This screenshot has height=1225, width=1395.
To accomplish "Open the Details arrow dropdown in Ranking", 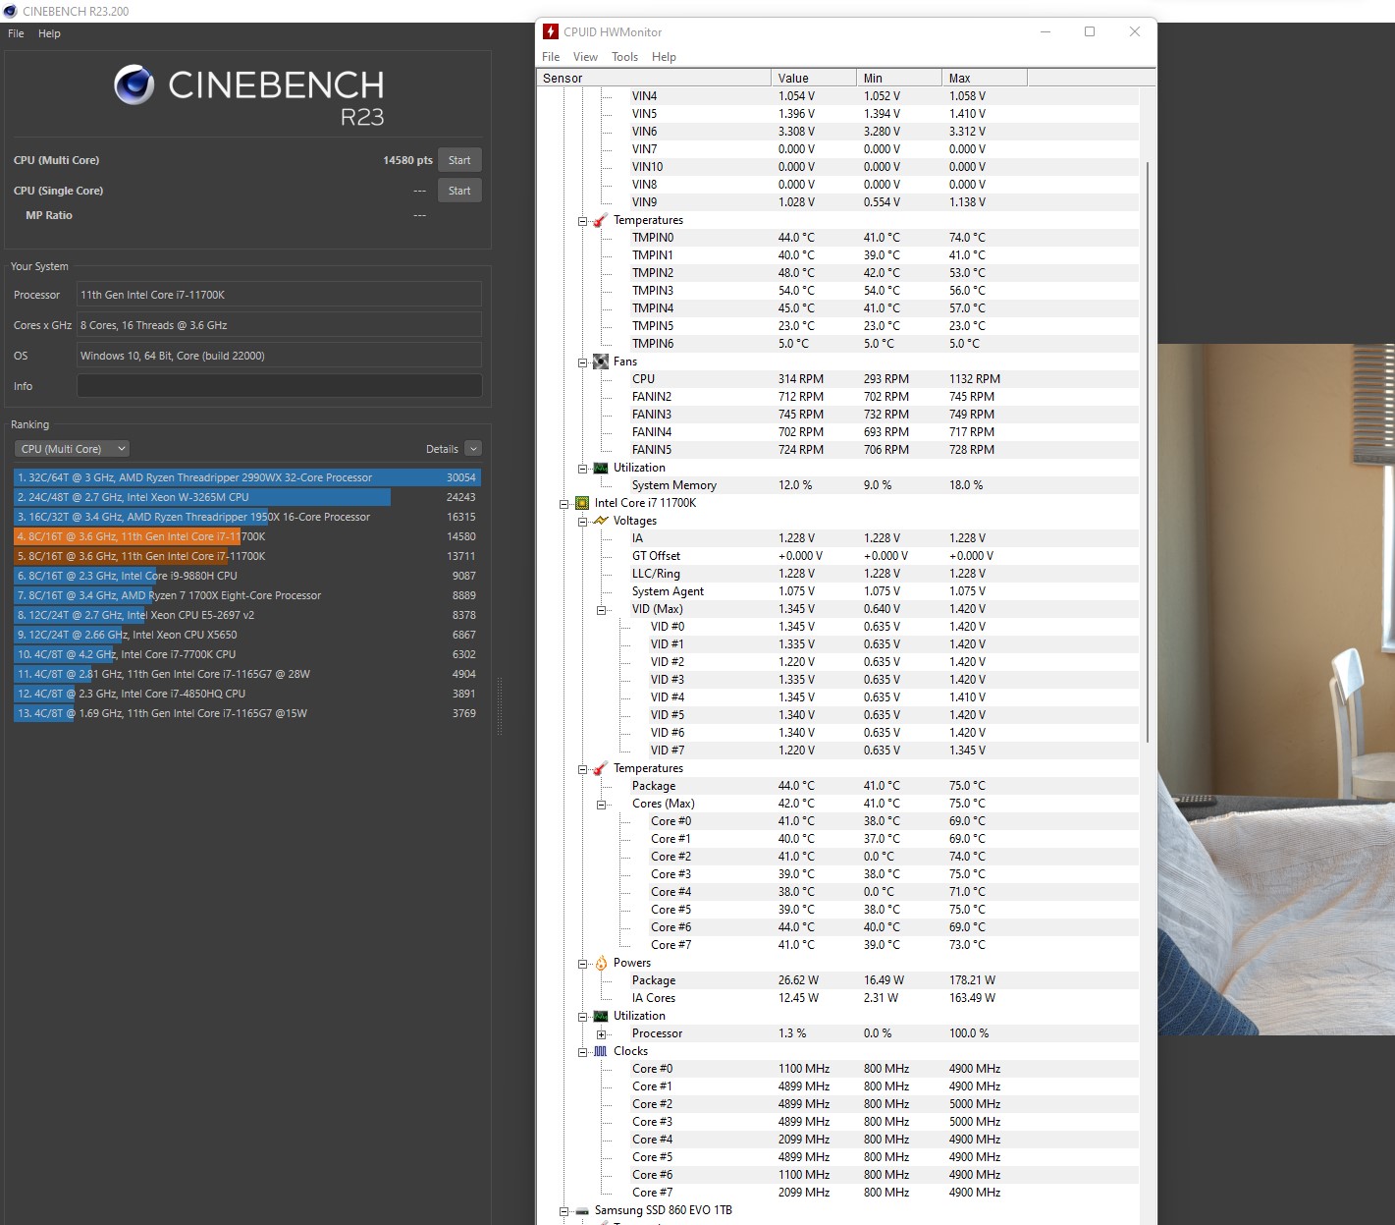I will (473, 449).
